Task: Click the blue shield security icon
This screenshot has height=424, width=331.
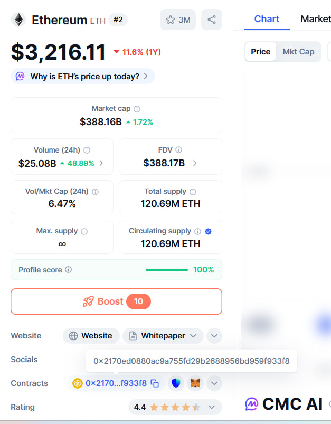Action: coord(176,383)
